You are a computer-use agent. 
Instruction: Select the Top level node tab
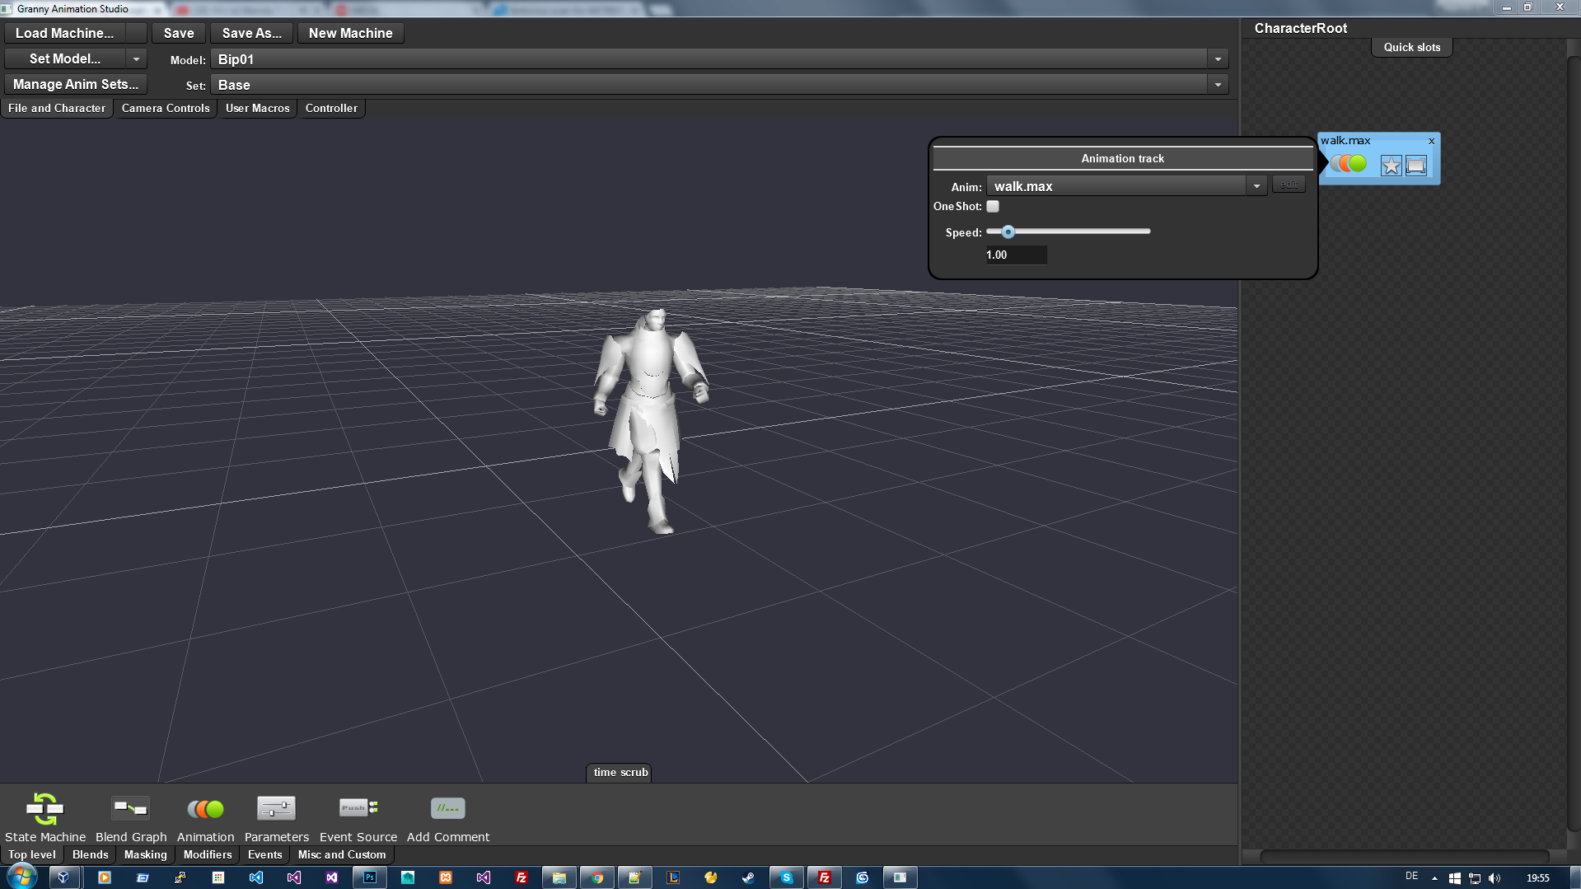32,854
